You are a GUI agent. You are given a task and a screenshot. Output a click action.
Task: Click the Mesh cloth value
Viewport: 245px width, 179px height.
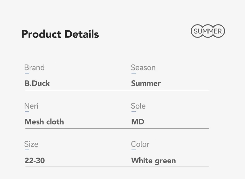[x=44, y=122]
